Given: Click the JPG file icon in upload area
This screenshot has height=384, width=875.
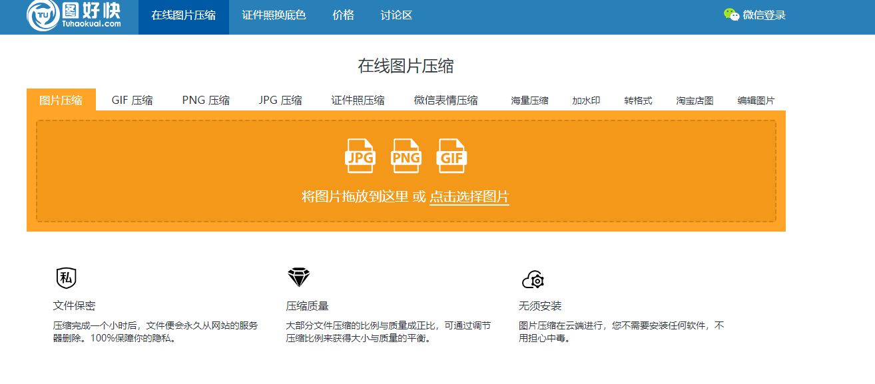Looking at the screenshot, I should click(360, 156).
